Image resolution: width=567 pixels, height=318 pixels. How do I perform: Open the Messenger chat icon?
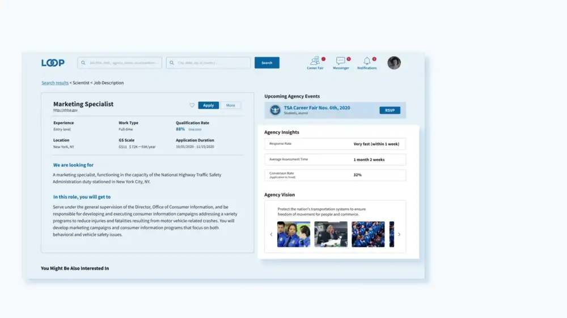(340, 61)
